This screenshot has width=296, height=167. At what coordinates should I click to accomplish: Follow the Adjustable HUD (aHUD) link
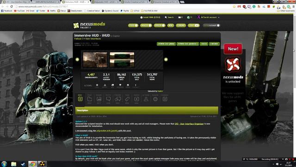tap(107, 131)
